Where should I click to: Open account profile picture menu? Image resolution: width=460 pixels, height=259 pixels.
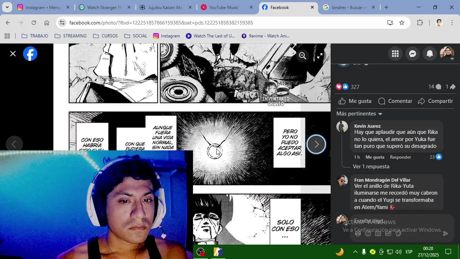point(447,54)
